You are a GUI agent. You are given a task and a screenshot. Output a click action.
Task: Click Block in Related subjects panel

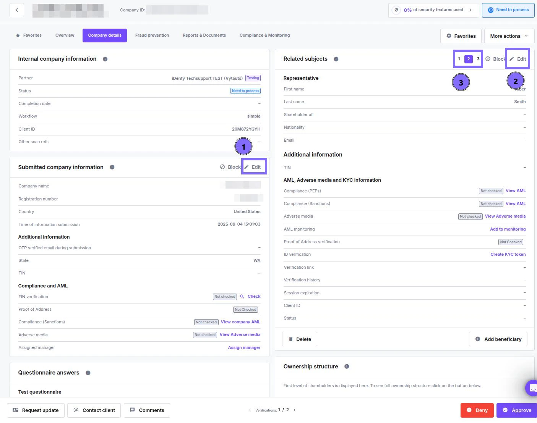click(495, 59)
